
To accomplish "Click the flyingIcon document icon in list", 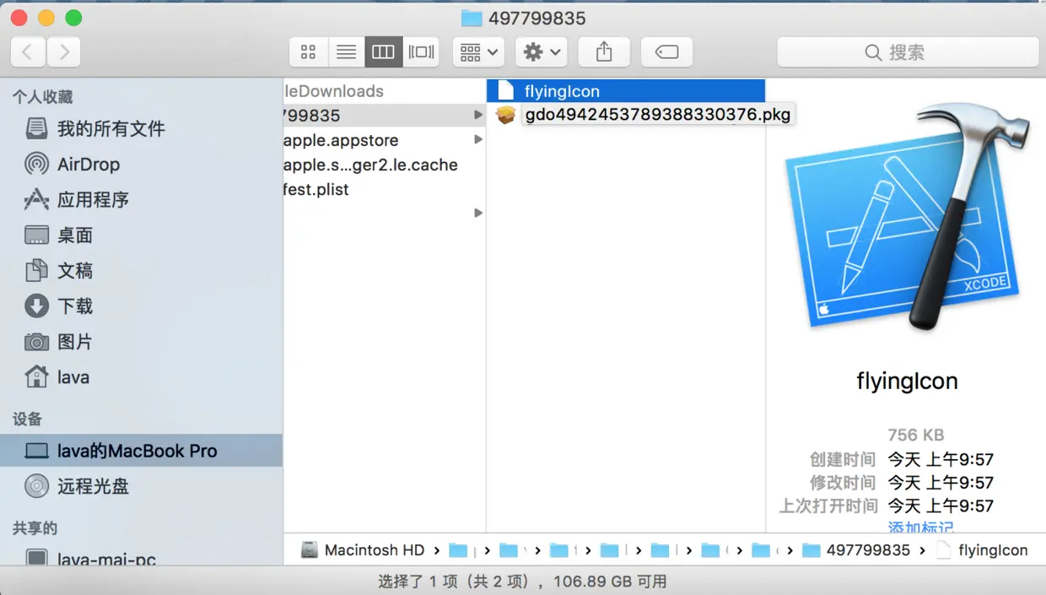I will pyautogui.click(x=505, y=91).
